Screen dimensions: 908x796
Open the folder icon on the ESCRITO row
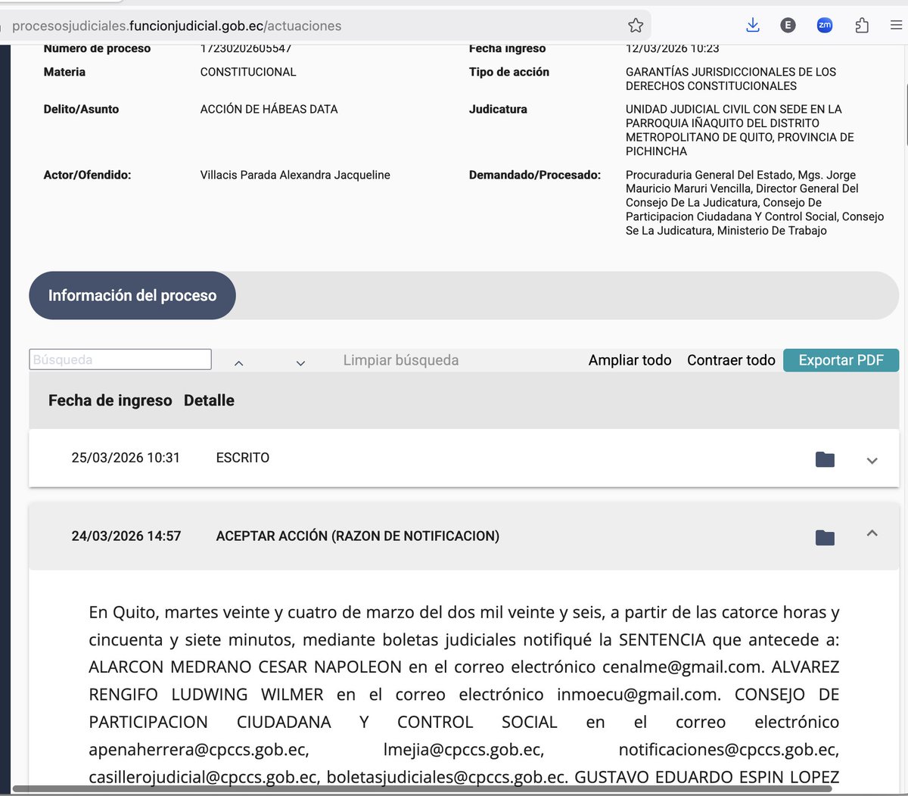click(x=825, y=459)
